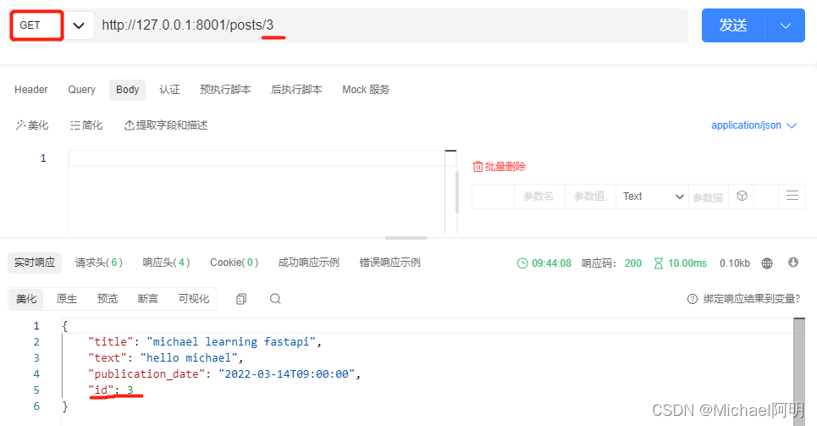Image resolution: width=817 pixels, height=426 pixels.
Task: Open the Cookie(0) tab
Action: (x=234, y=263)
